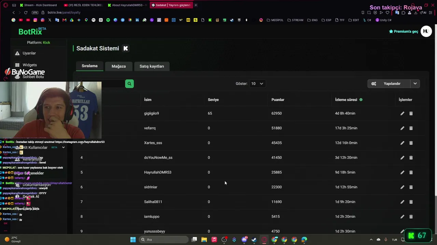The width and height of the screenshot is (437, 245).
Task: Edit the iamluppo row
Action: coord(402,217)
